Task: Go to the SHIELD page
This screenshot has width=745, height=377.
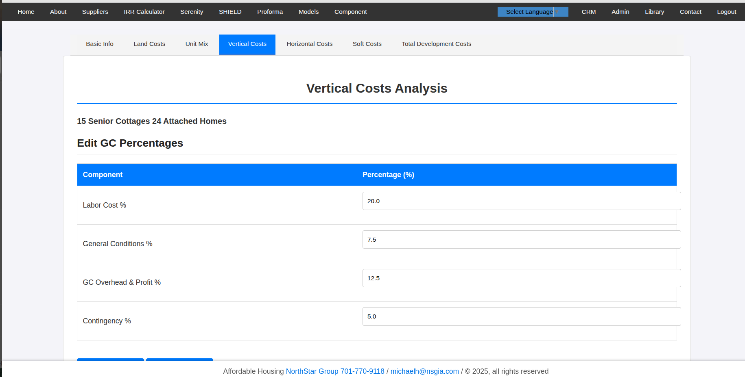Action: pos(230,12)
